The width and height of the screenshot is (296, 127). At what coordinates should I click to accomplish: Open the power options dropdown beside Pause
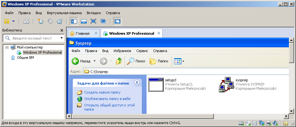coord(13,21)
